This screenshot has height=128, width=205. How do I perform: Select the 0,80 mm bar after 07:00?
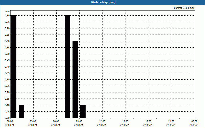tap(68, 67)
